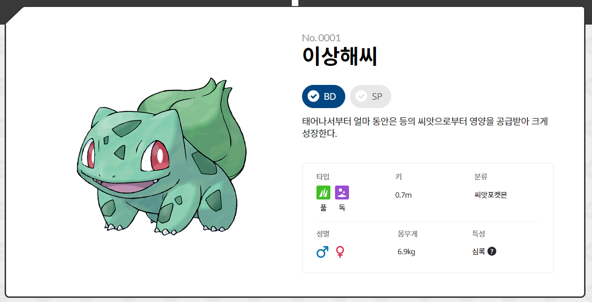
Task: Click the 이상해씨 Bulbasaur artwork
Action: click(162, 156)
